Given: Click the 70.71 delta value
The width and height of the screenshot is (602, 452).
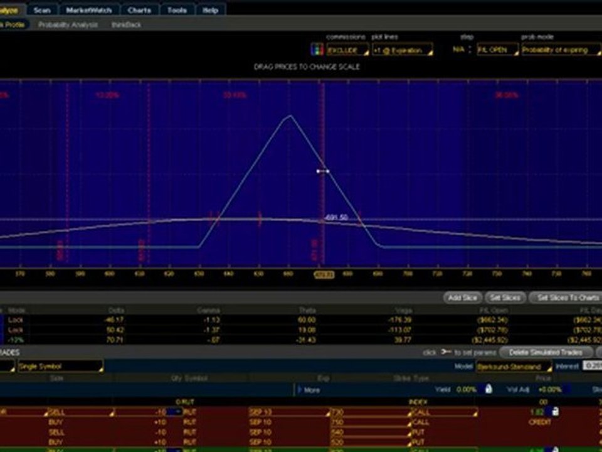Looking at the screenshot, I should click(115, 340).
